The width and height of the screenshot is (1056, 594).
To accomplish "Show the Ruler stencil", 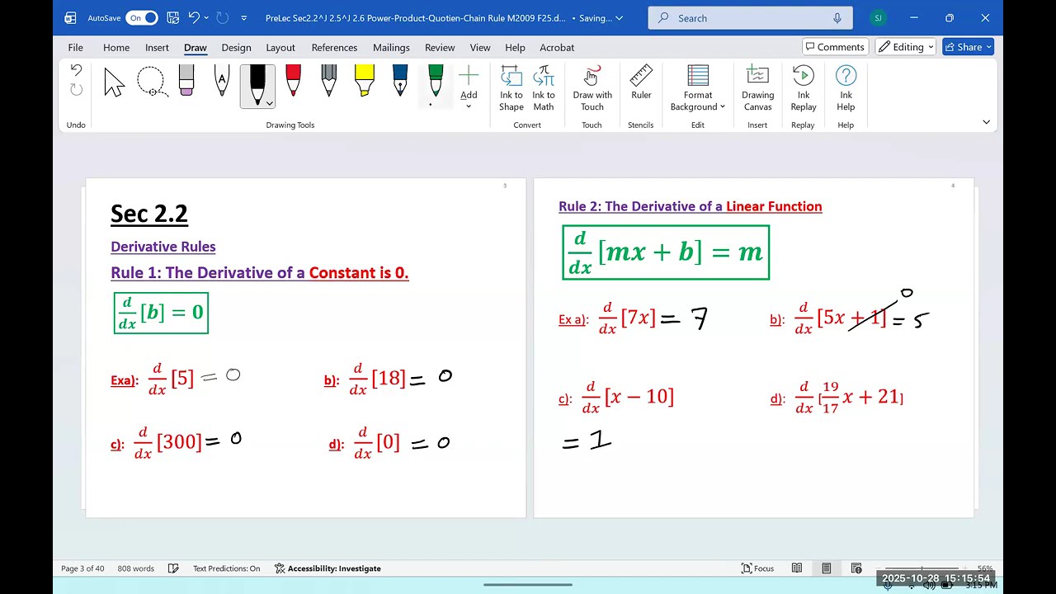I will 641,83.
